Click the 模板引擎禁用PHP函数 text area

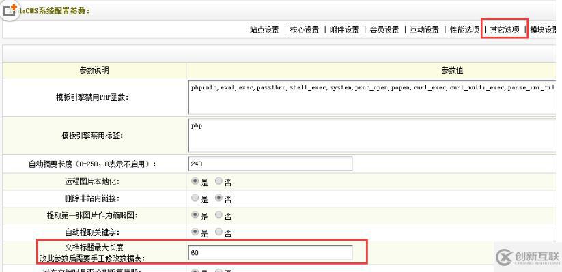372,97
